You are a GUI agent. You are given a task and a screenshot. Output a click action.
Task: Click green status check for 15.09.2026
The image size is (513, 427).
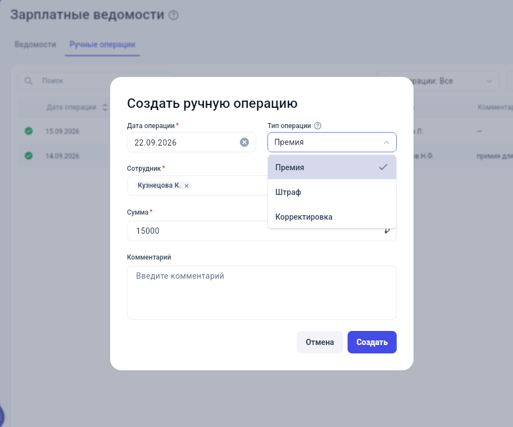pyautogui.click(x=29, y=131)
